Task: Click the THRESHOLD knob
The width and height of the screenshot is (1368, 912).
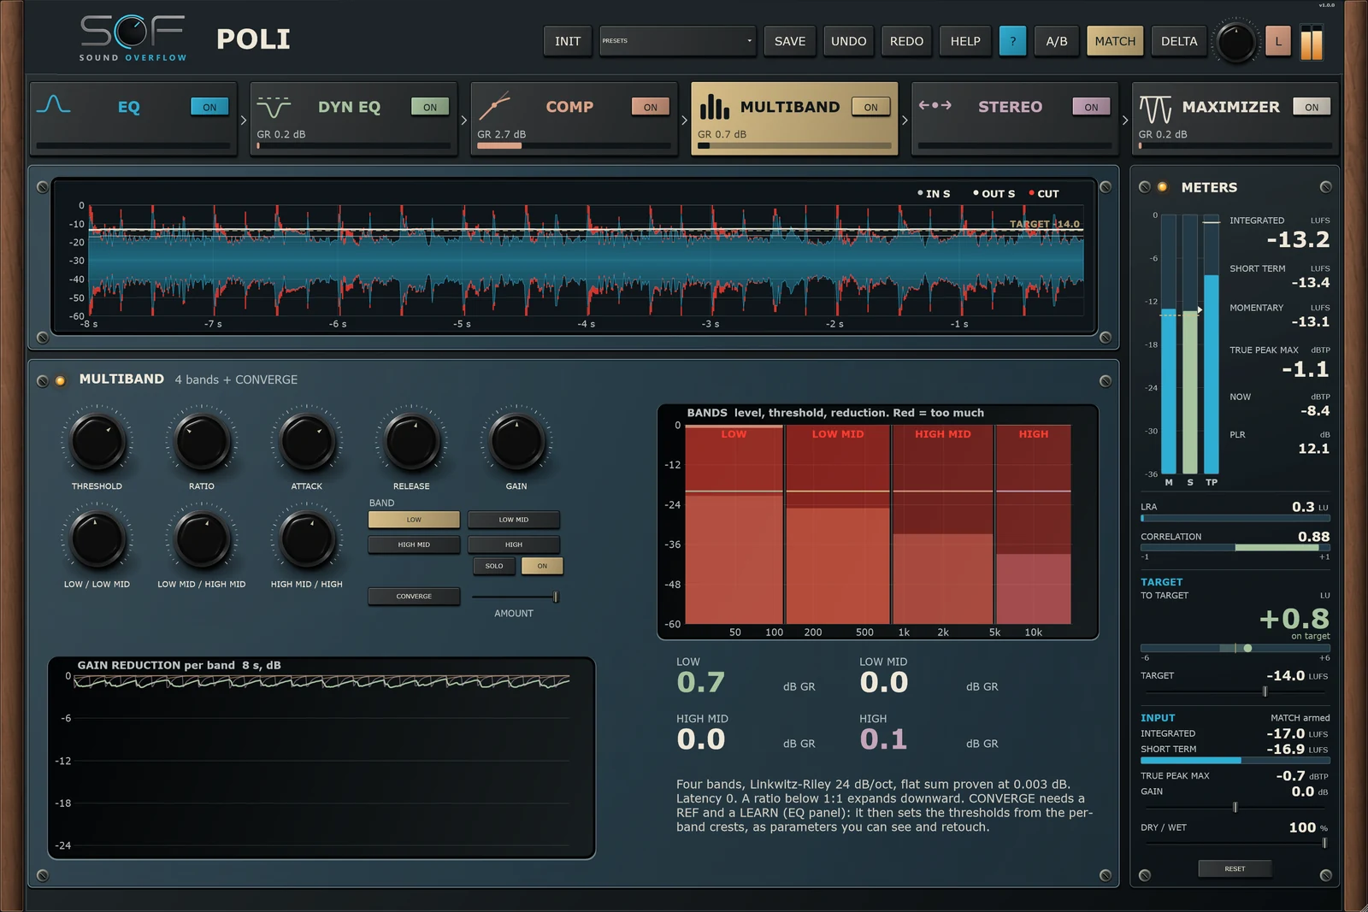Action: [x=97, y=441]
